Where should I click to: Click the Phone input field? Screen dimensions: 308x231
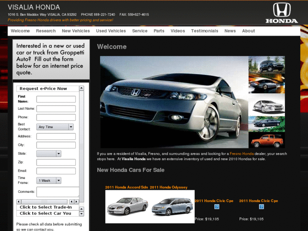click(56, 117)
